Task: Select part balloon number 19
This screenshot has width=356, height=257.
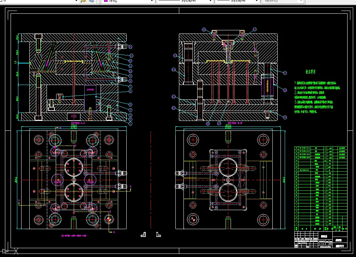Action: click(x=285, y=117)
